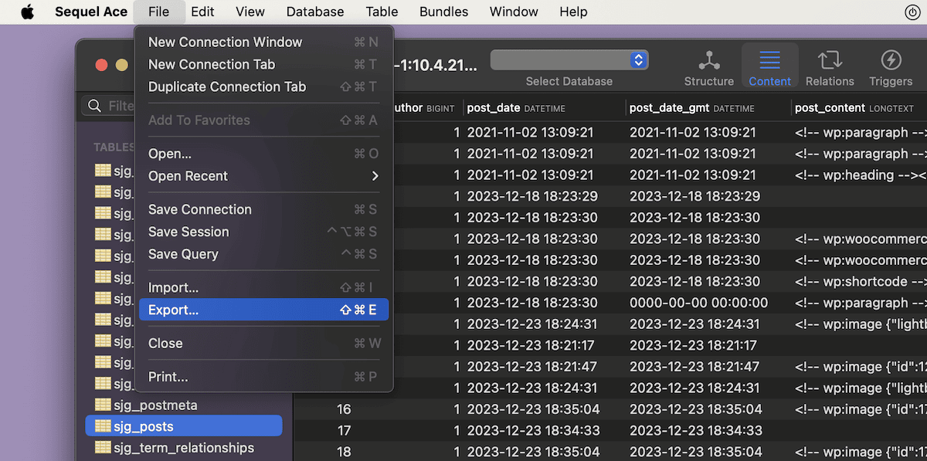
Task: Choose Duplicate Connection Tab
Action: [263, 86]
